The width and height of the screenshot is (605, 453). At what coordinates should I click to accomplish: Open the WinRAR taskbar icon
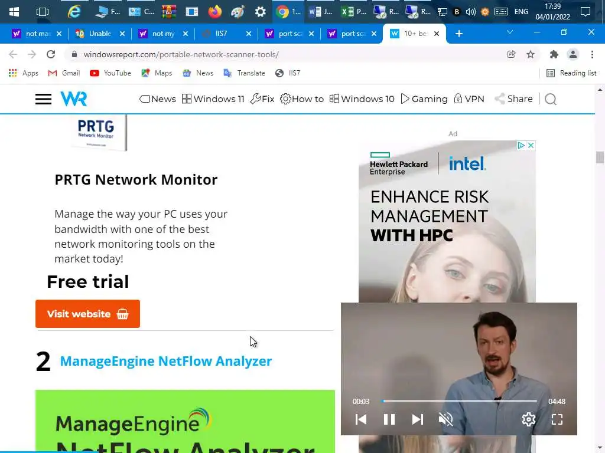[x=168, y=12]
